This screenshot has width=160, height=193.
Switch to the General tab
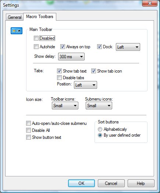[x=15, y=17]
